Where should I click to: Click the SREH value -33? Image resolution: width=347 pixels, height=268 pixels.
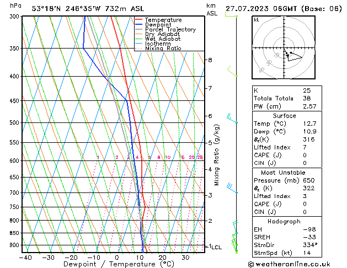[309, 237]
